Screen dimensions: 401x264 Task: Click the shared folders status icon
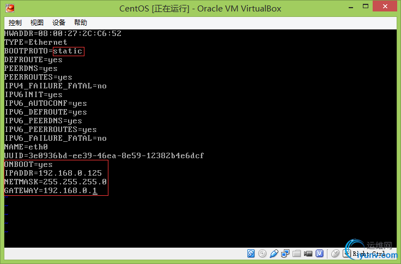pyautogui.click(x=296, y=254)
